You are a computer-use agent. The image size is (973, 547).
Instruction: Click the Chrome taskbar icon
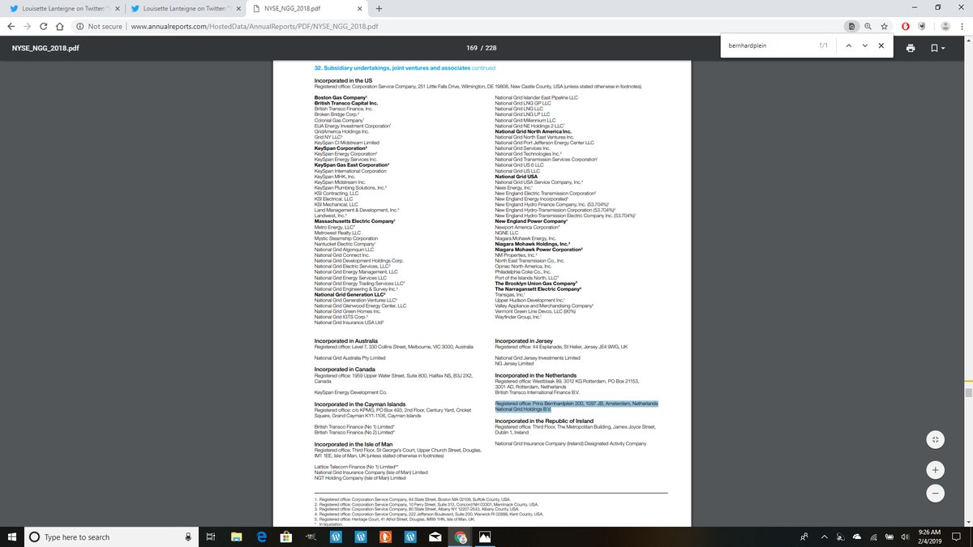tap(461, 536)
